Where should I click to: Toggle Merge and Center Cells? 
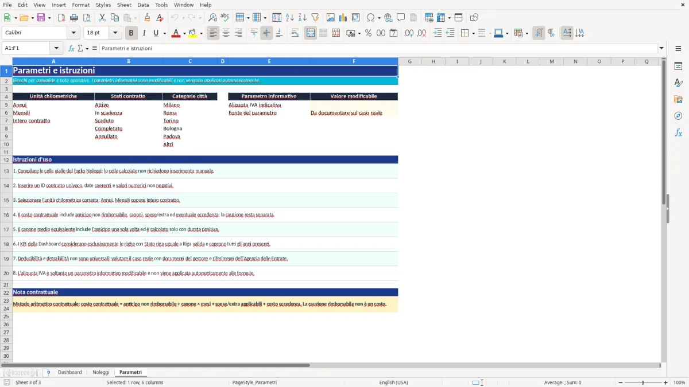point(311,33)
